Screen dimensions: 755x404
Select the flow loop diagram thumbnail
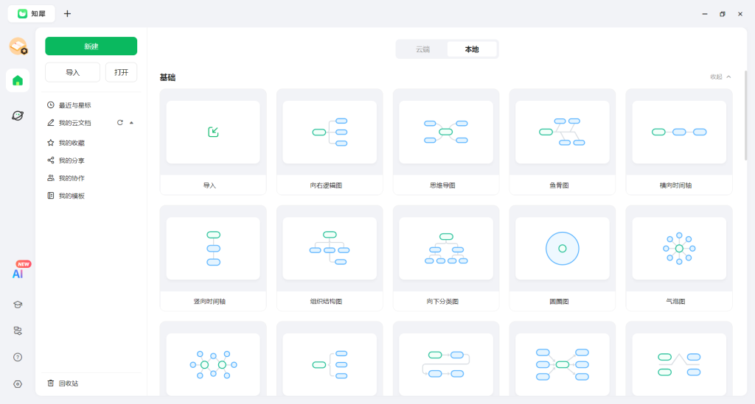click(446, 364)
